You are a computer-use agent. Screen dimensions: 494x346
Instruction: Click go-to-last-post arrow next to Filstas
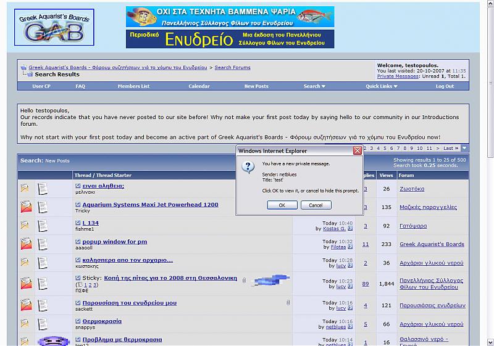(350, 247)
